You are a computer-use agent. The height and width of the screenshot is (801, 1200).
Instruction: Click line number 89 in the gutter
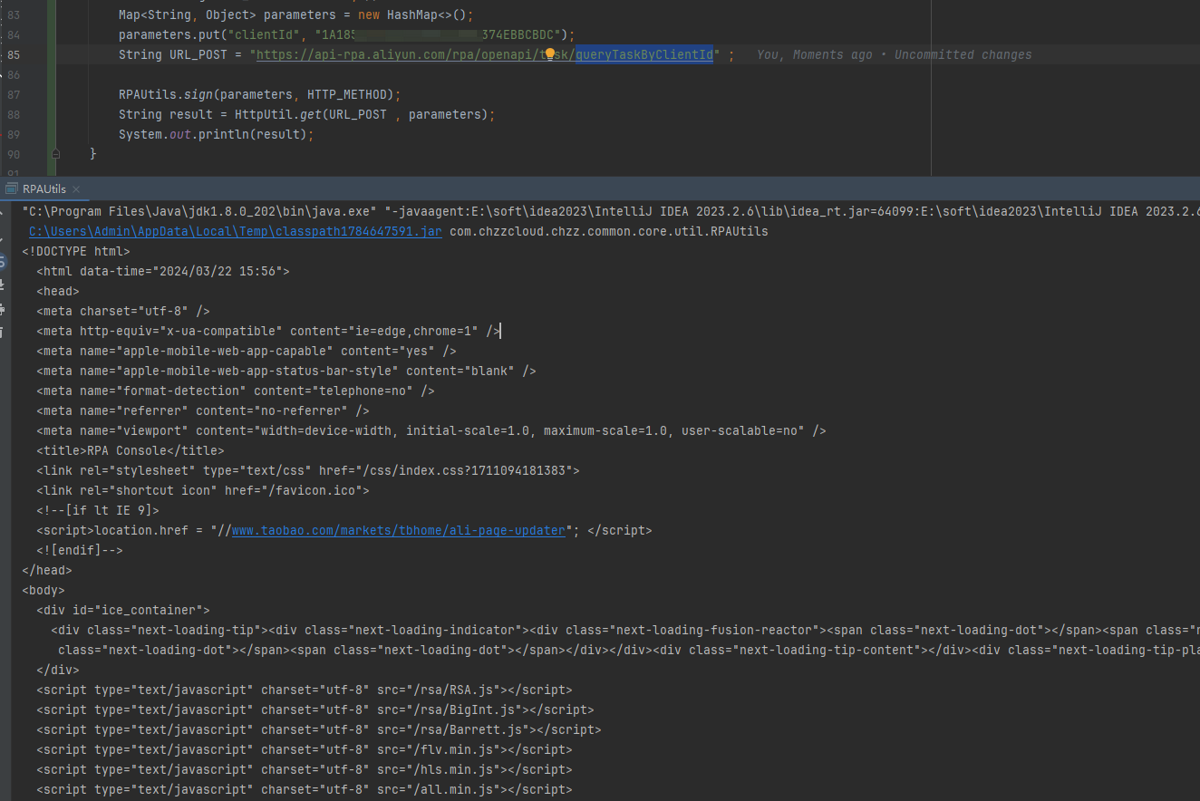13,135
